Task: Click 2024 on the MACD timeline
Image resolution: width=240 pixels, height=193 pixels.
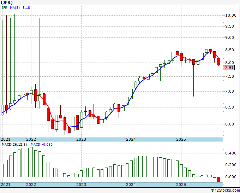Action: [x=131, y=185]
